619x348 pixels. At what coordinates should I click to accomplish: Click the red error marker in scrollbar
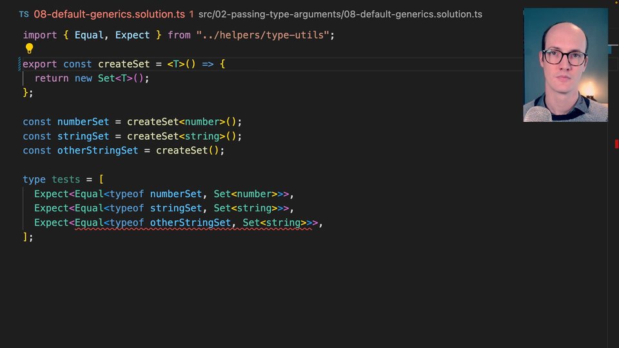[x=616, y=144]
